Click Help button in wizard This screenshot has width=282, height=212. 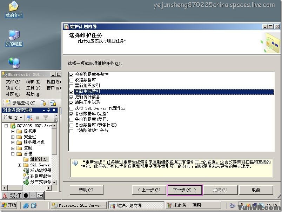point(86,190)
